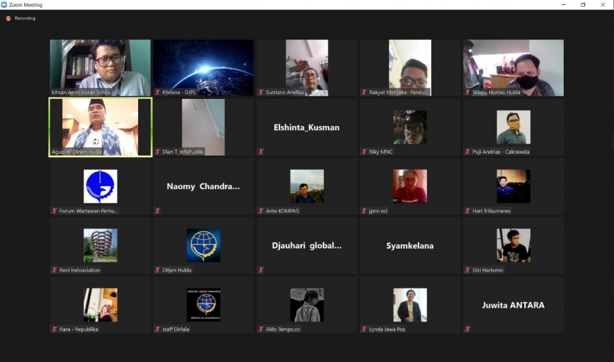
Task: Select the Ditjen Hubla globe logo picture
Action: (x=204, y=246)
